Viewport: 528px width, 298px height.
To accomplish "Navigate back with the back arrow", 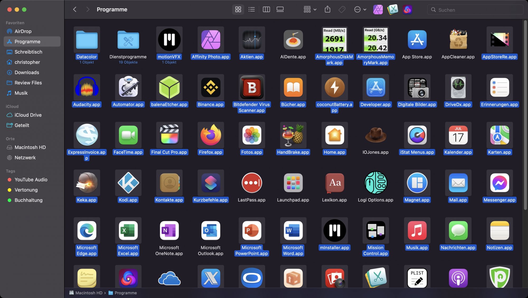I will [x=75, y=10].
